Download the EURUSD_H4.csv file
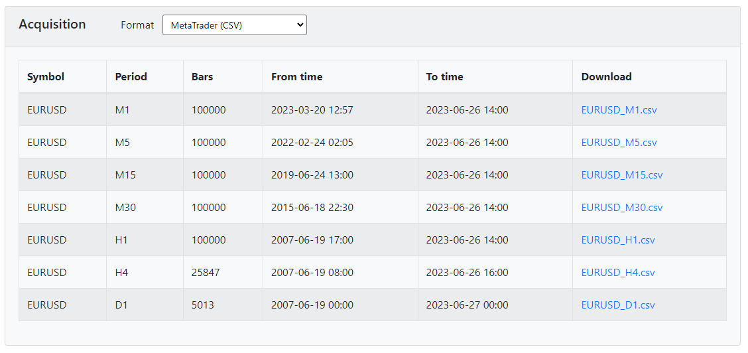This screenshot has width=748, height=353. pos(618,273)
